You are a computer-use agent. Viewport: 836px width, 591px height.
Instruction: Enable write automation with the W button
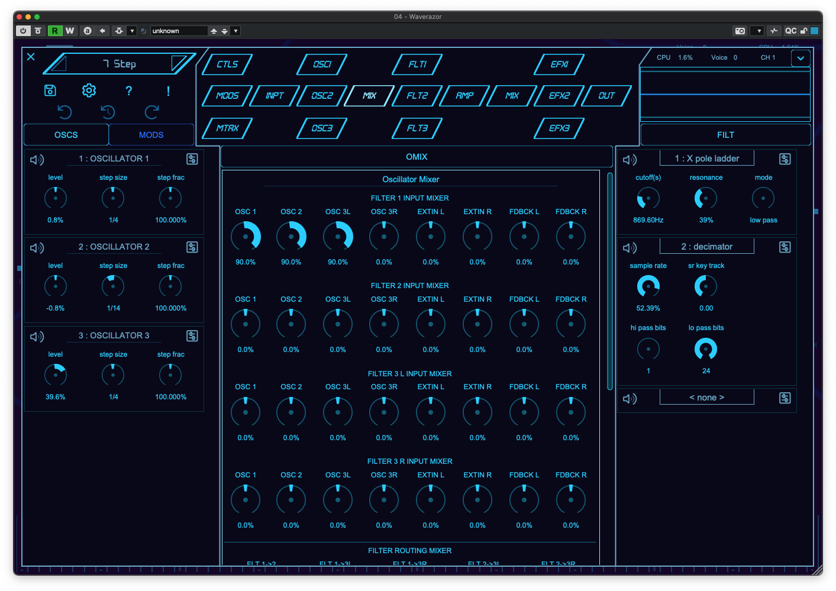click(x=70, y=30)
